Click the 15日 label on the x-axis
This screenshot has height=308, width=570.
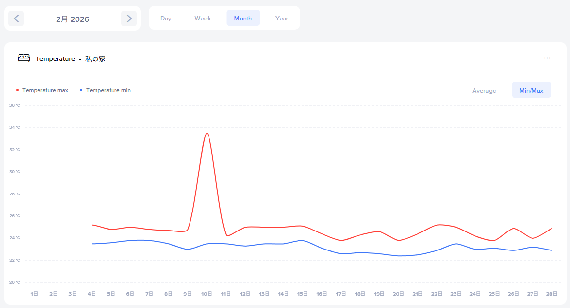coord(303,294)
